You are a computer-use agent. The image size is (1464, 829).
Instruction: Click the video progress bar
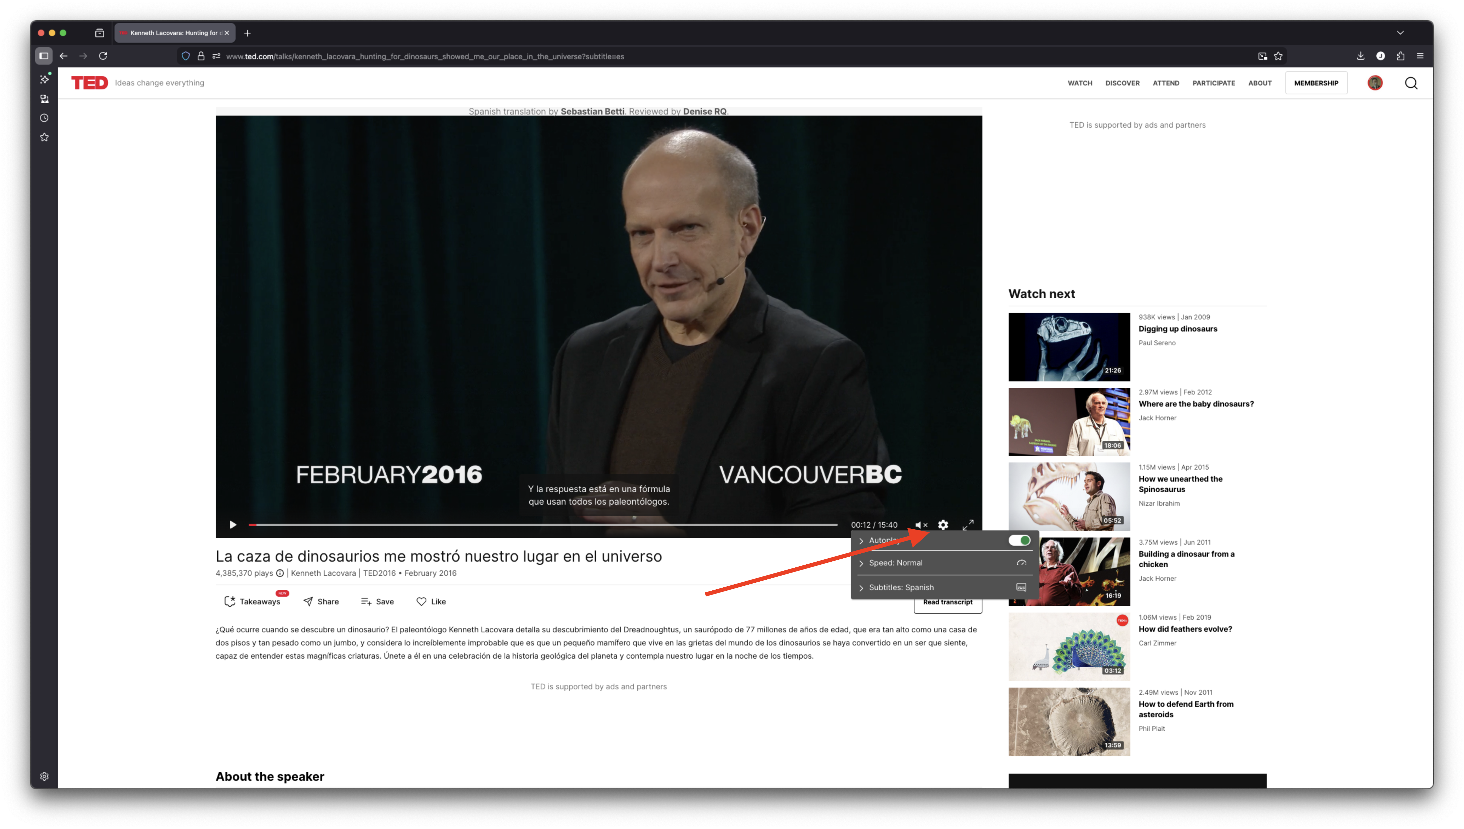pyautogui.click(x=544, y=524)
